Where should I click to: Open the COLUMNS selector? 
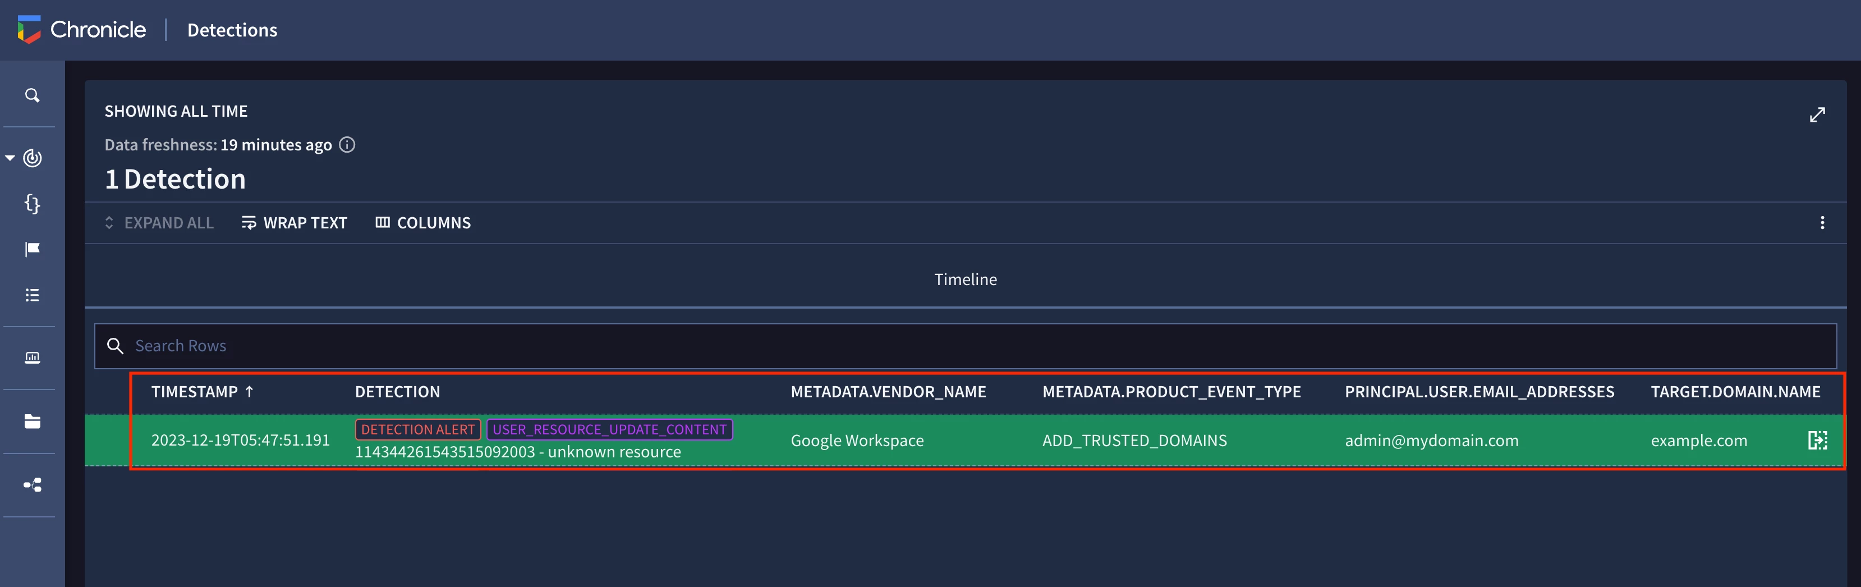tap(422, 223)
